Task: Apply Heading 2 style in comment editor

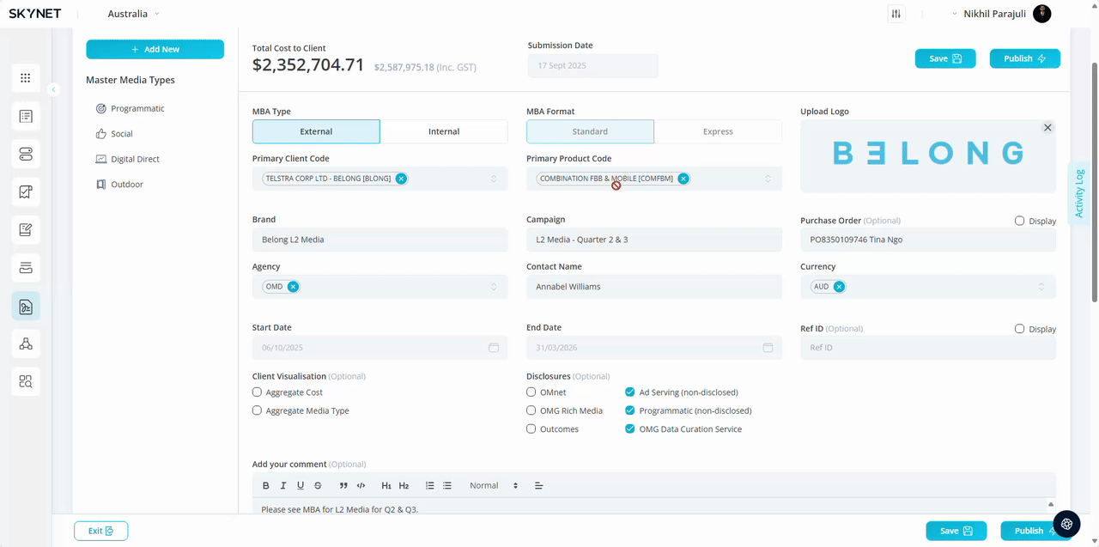Action: pos(404,486)
